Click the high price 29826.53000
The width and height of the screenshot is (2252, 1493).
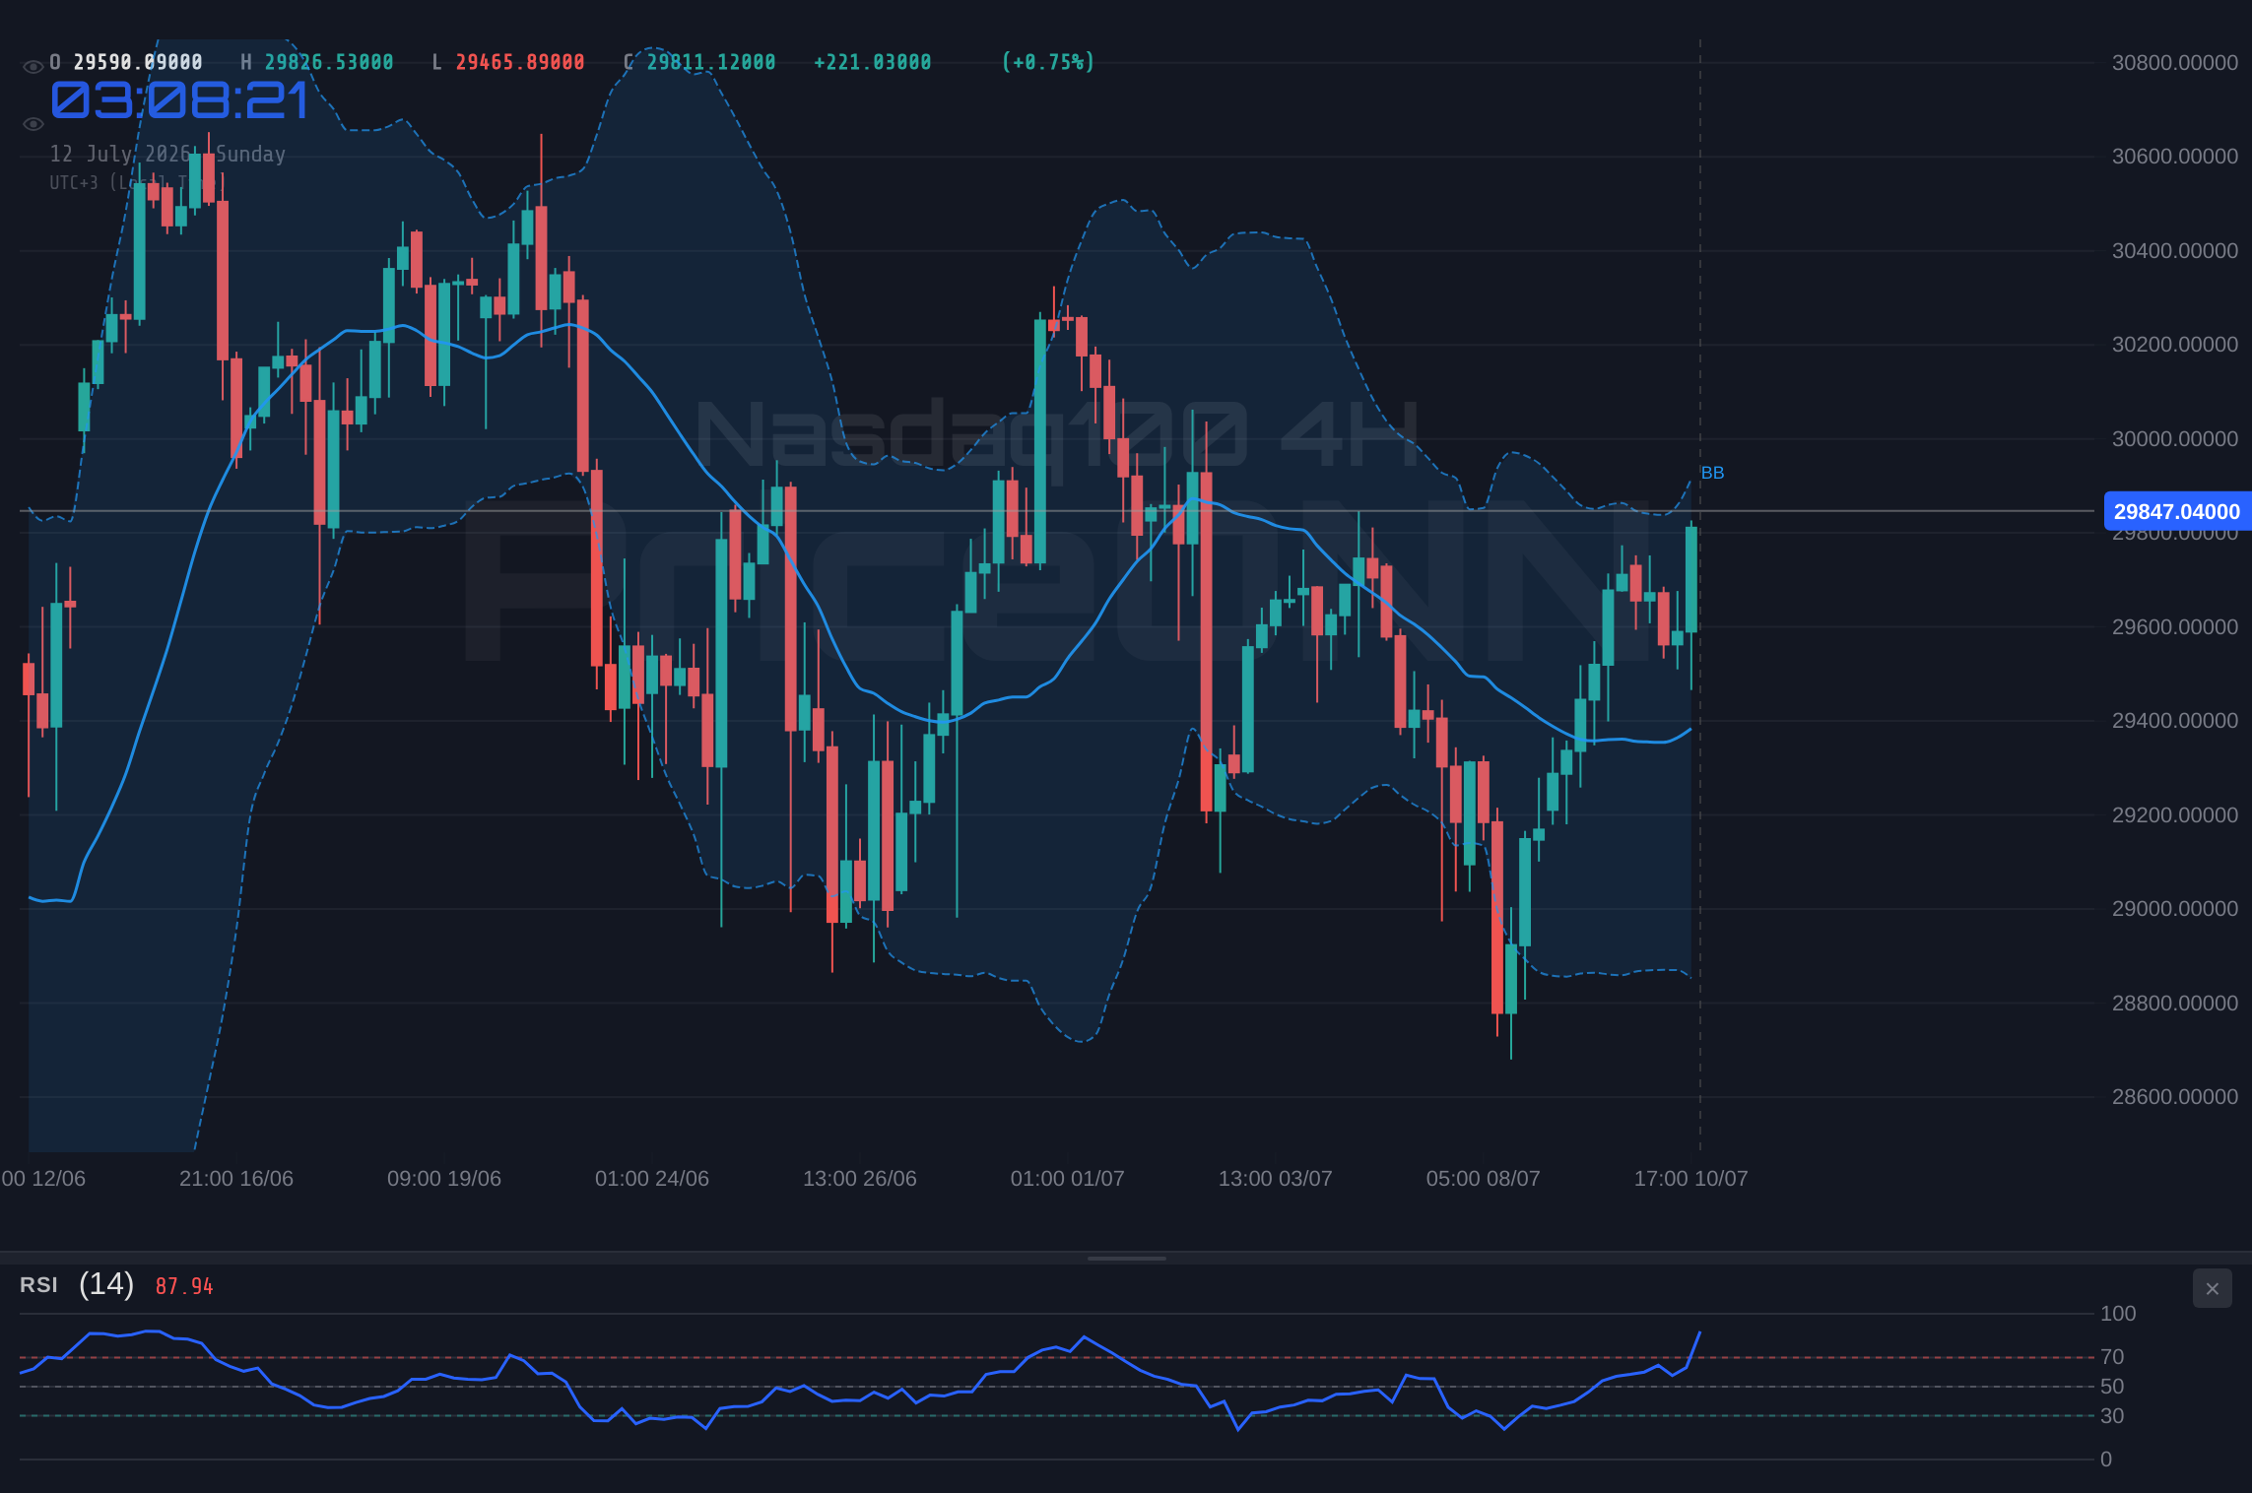329,62
